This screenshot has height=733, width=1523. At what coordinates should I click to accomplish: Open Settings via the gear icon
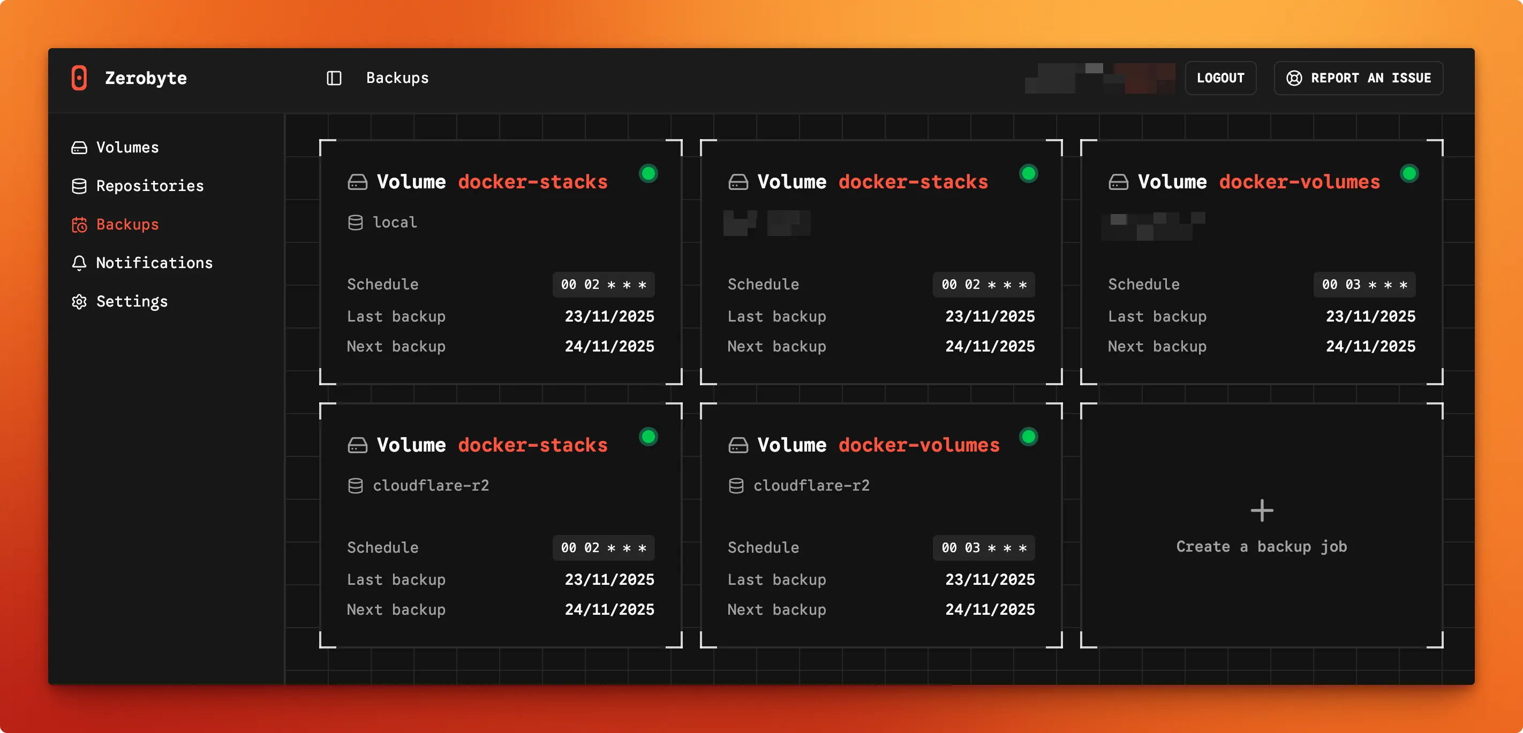tap(79, 301)
